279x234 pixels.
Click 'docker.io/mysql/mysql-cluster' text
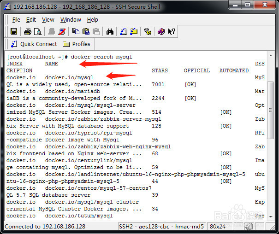pyautogui.click(x=92, y=202)
